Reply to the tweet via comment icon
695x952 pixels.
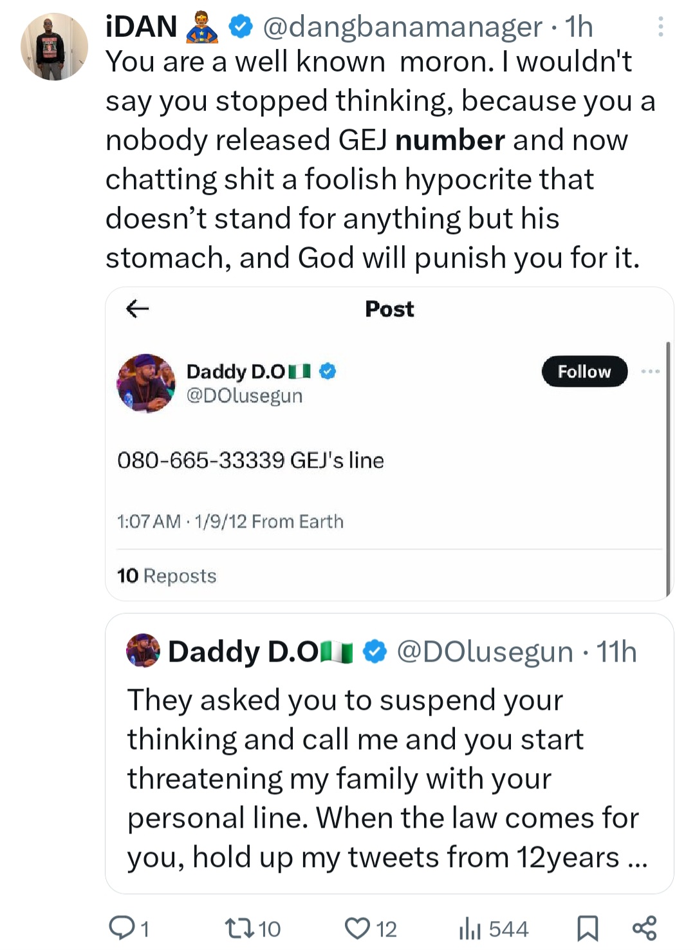pyautogui.click(x=121, y=928)
